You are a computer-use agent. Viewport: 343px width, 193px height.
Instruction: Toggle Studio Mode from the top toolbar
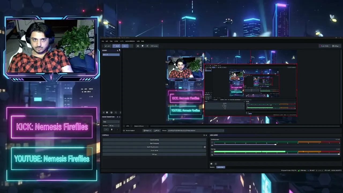pyautogui.click(x=325, y=46)
